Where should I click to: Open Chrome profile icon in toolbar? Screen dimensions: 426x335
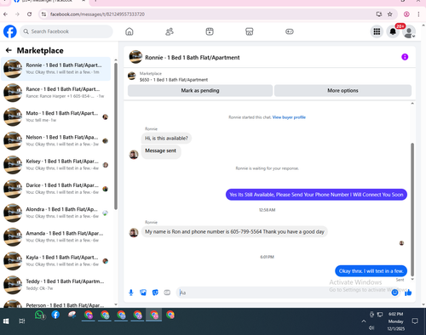coord(406,14)
